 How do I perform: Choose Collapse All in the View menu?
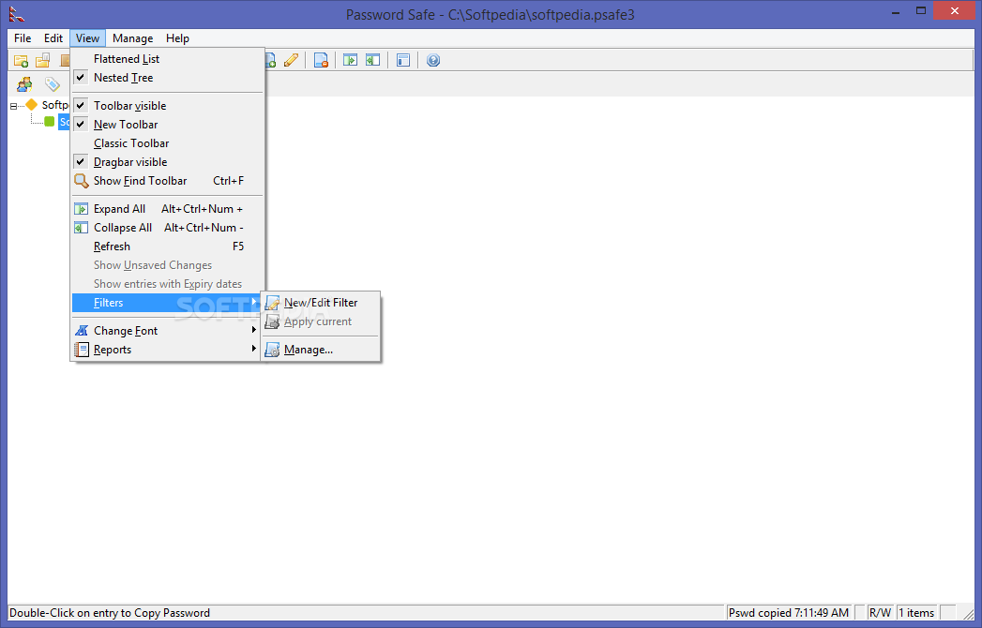coord(168,228)
